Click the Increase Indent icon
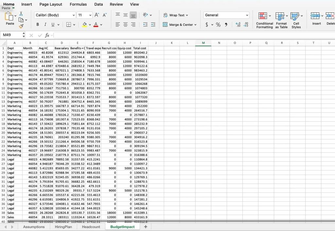This screenshot has width=335, height=231. 153,25
